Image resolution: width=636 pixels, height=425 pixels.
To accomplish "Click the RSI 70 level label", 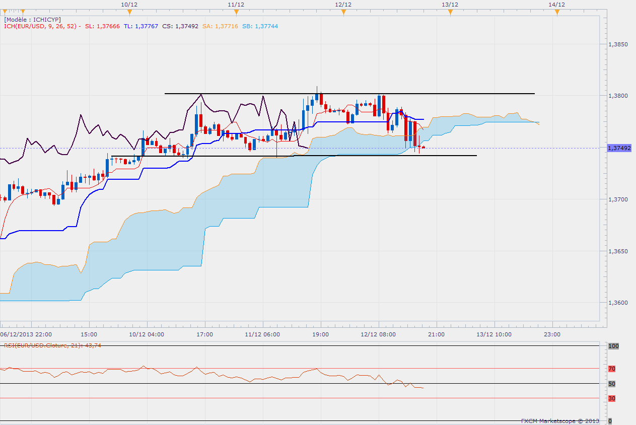I will 612,369.
